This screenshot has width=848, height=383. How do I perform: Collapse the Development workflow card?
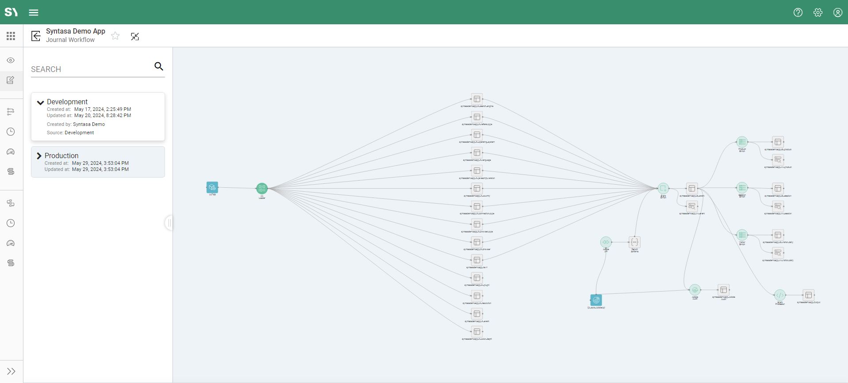click(x=40, y=102)
